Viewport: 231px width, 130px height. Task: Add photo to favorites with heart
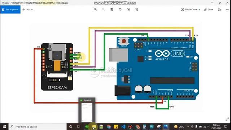point(120,9)
